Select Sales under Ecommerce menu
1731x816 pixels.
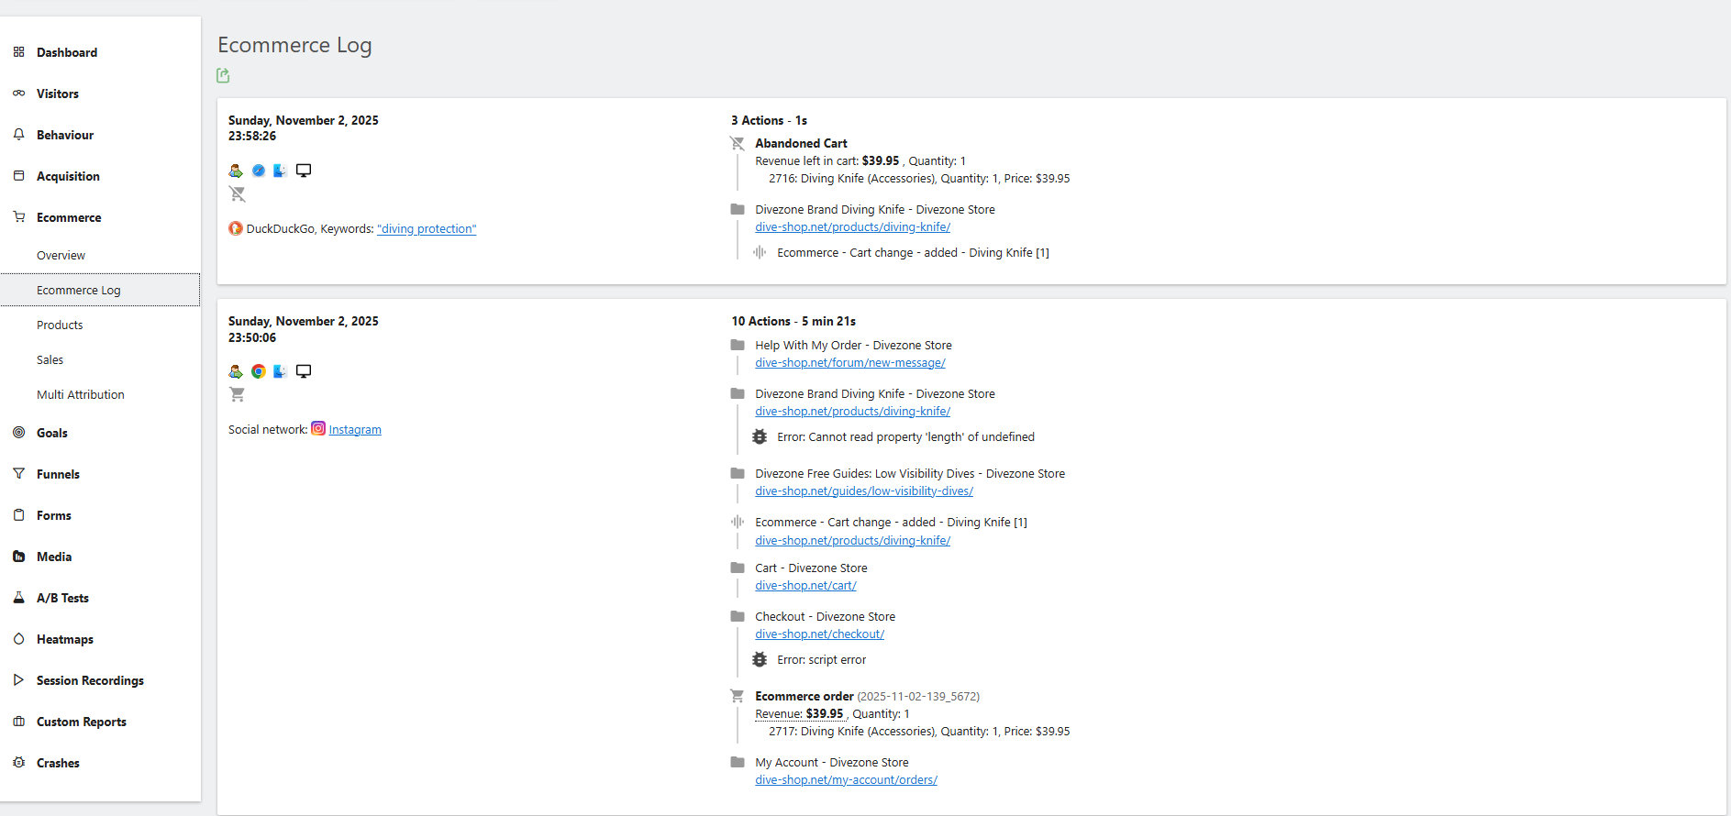pos(50,360)
